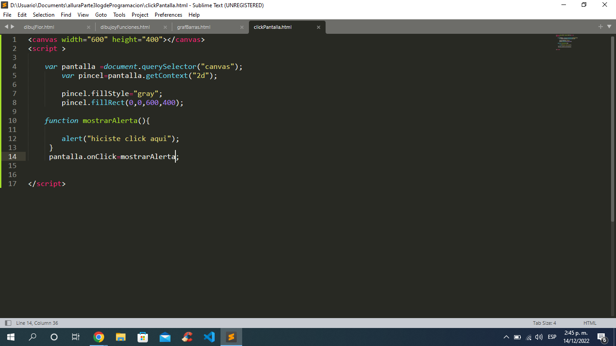Open the Wi-Fi network icon
The width and height of the screenshot is (616, 346).
pyautogui.click(x=529, y=337)
